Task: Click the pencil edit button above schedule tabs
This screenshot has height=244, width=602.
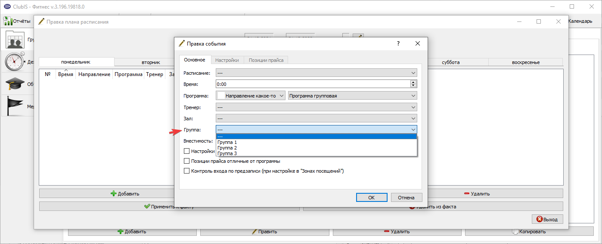Action: coord(358,37)
